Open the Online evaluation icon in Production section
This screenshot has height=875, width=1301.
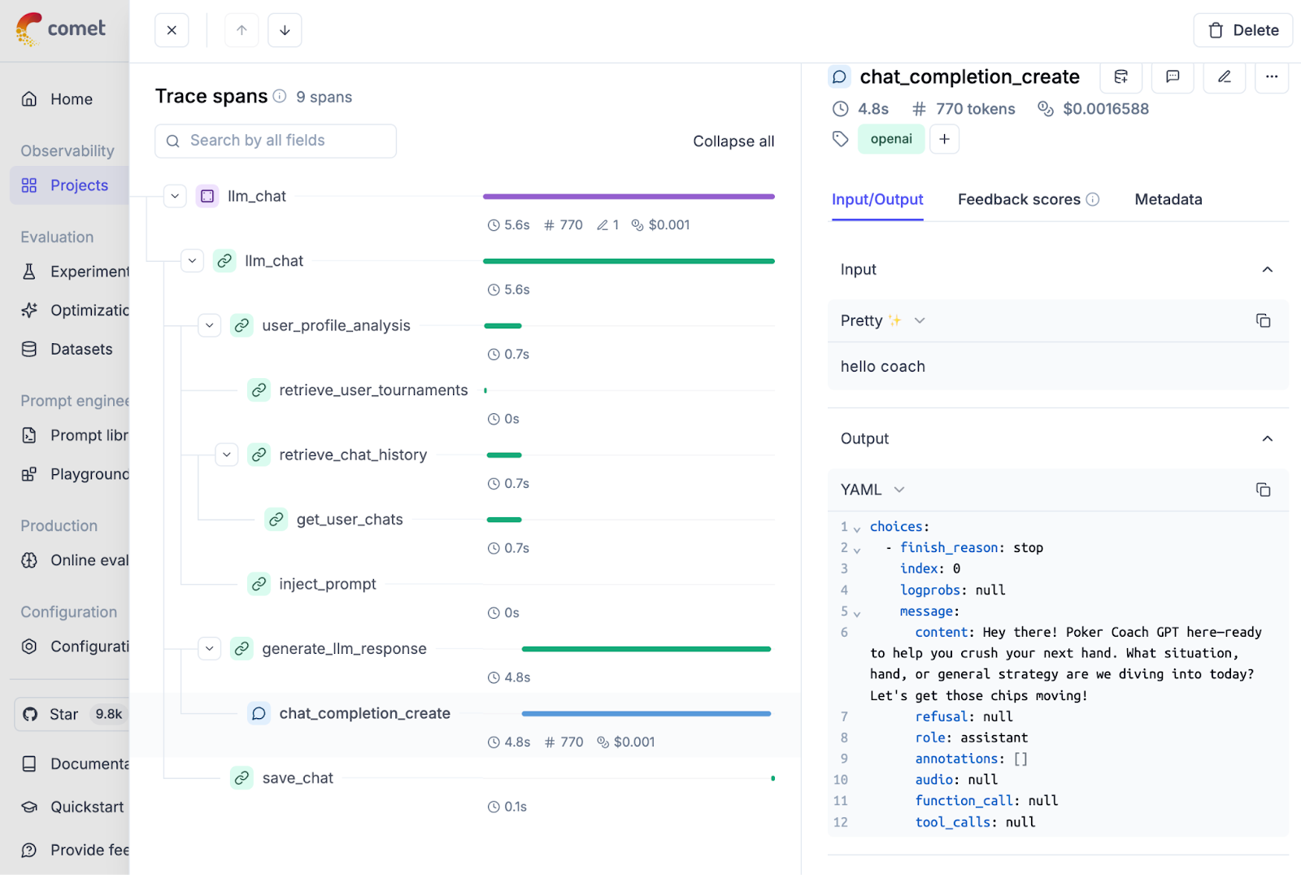29,559
